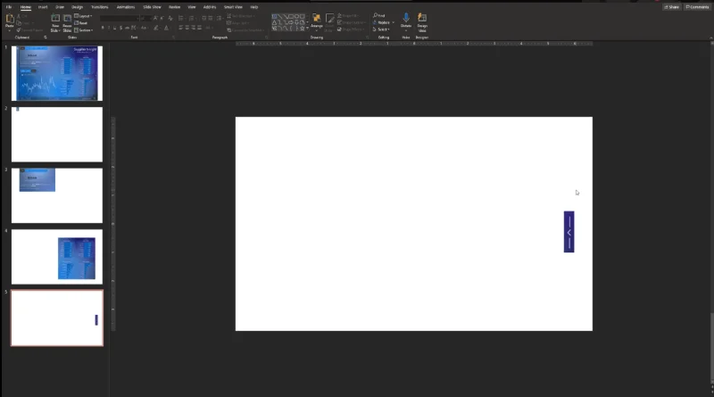
Task: Open the Shape Outline dropdown
Action: [351, 22]
